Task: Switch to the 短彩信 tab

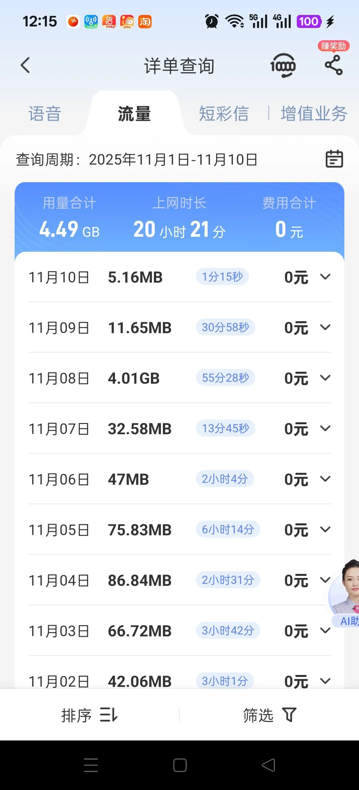Action: click(x=224, y=114)
